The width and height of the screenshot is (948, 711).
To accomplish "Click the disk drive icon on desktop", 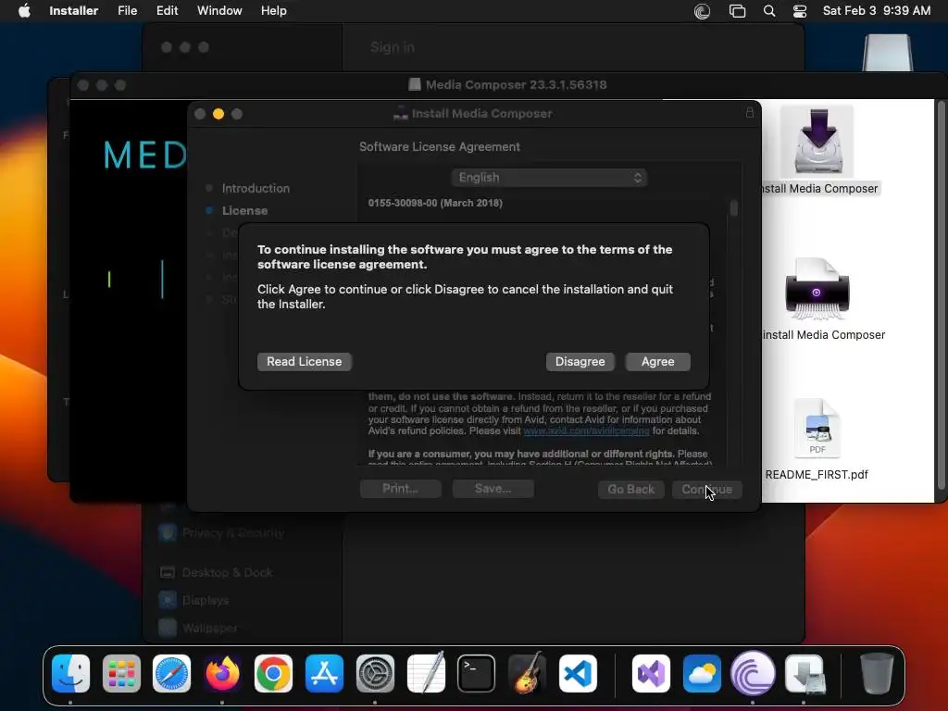I will point(888,53).
